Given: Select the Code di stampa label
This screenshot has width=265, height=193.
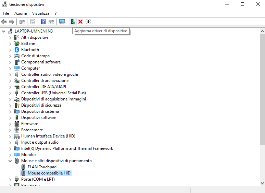Looking at the screenshot, I should (x=35, y=56).
